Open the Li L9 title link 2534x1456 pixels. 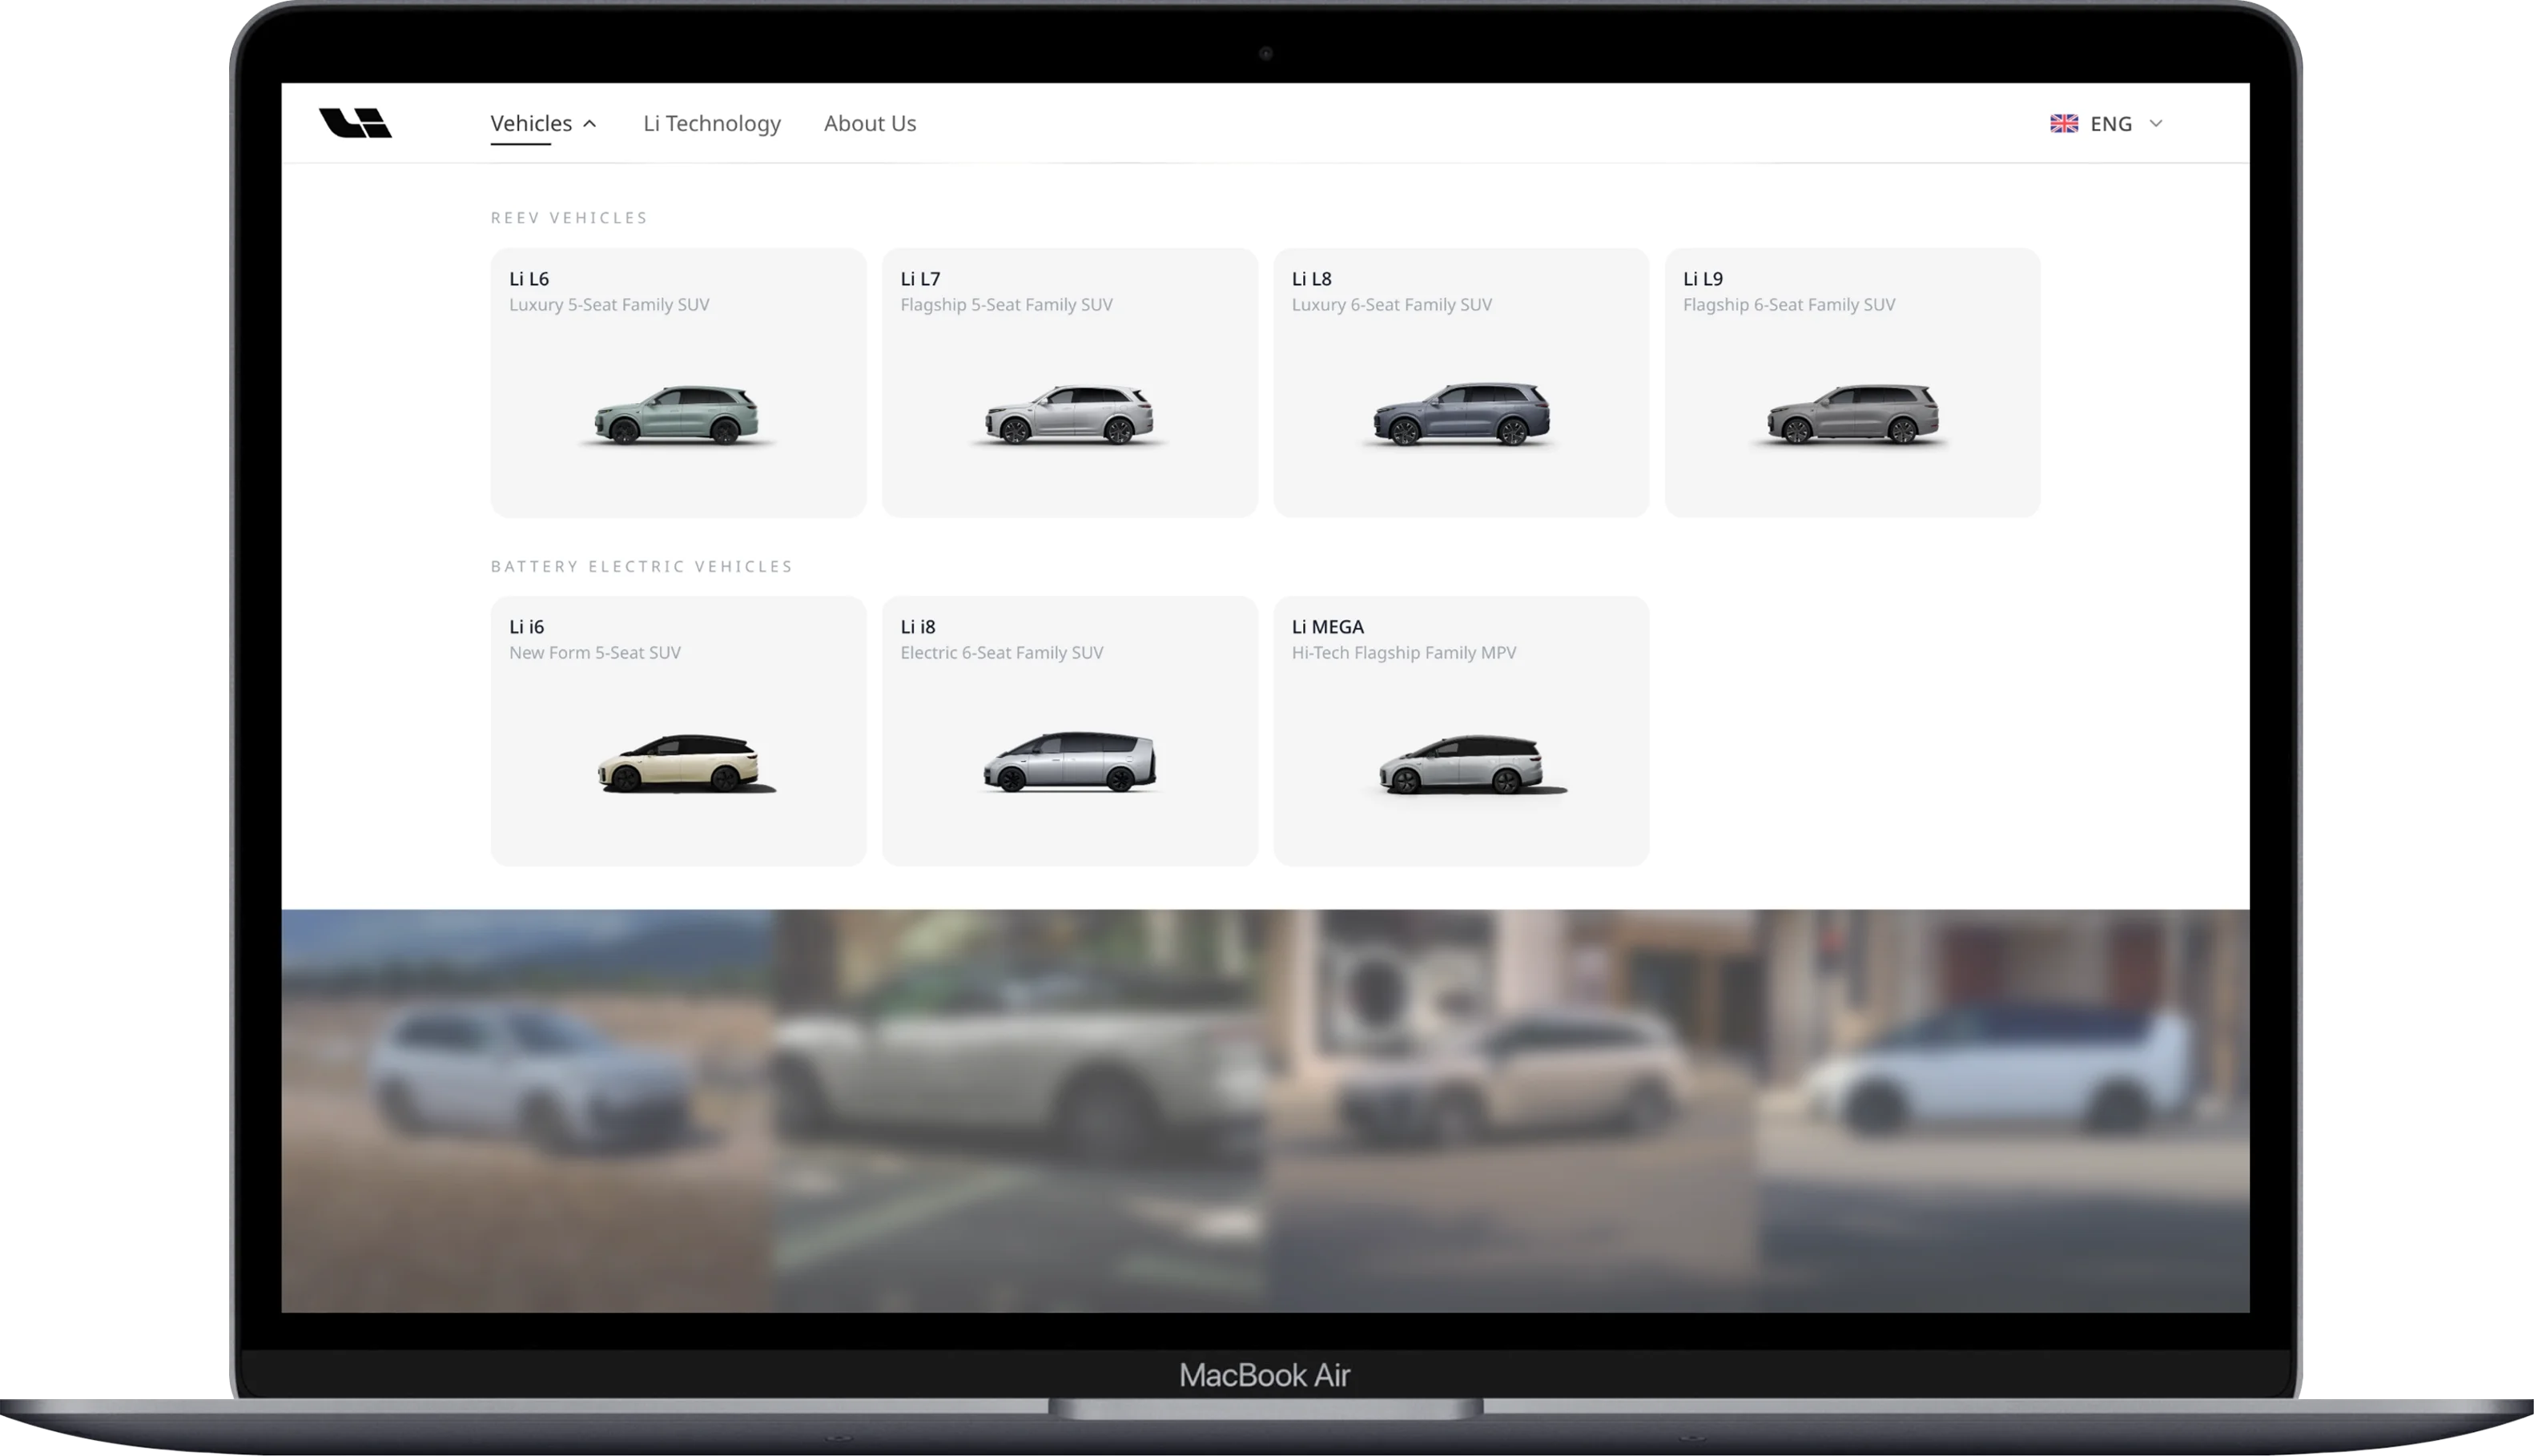[1703, 279]
